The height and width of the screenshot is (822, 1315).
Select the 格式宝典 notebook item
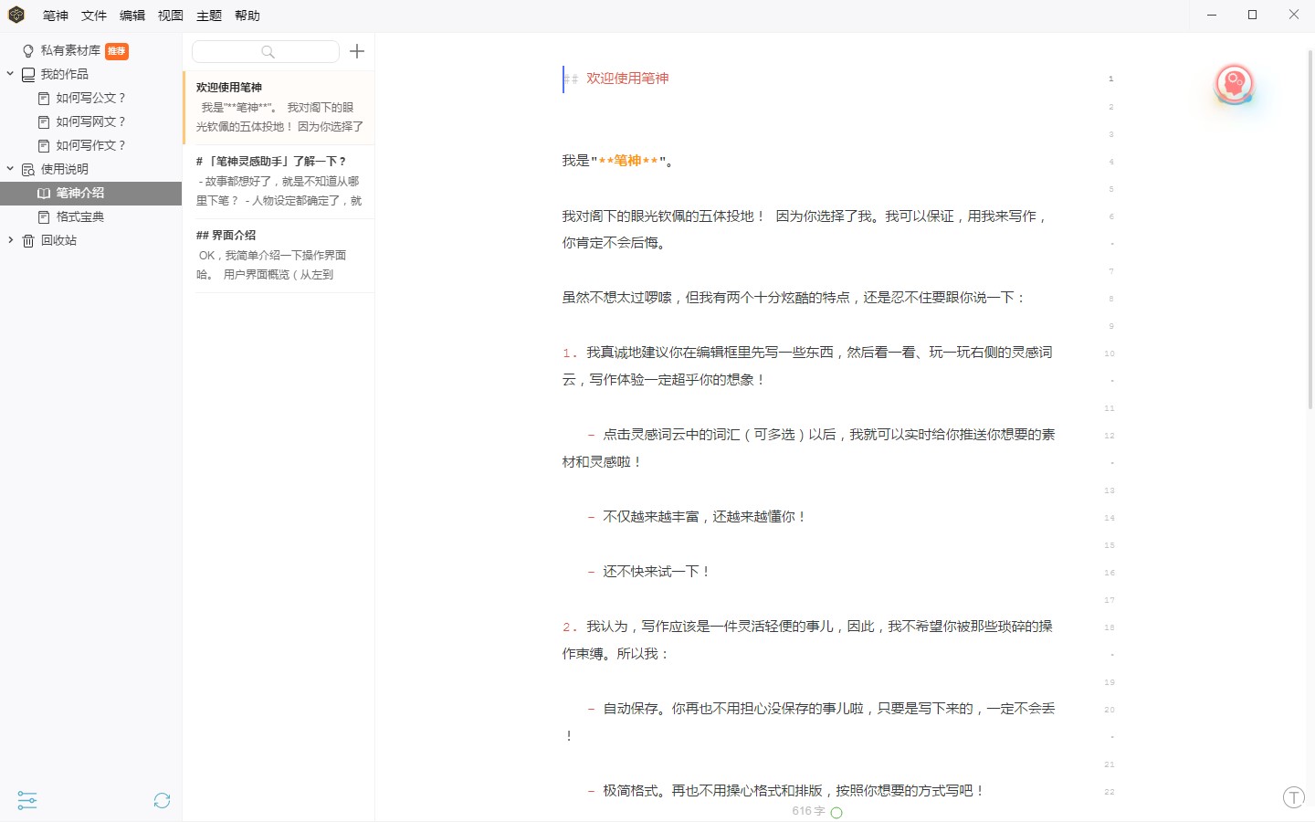pos(79,216)
